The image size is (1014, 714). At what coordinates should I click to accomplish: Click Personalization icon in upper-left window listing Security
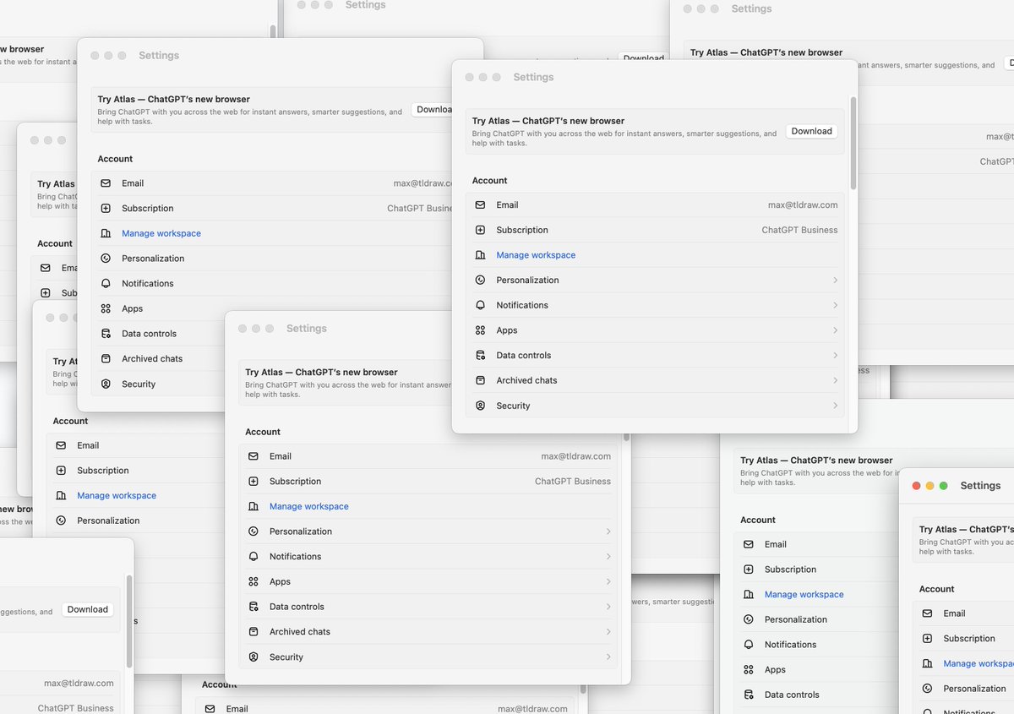point(106,259)
